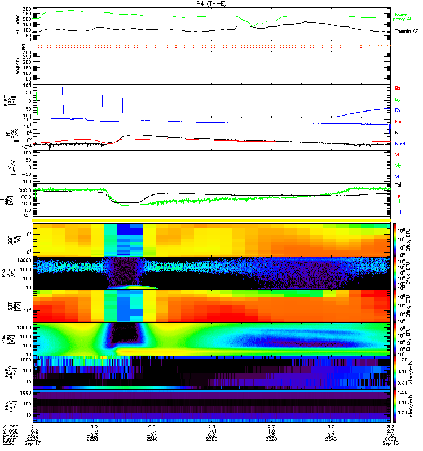Click the X-GSE ephemeris row label
The width and height of the screenshot is (423, 451).
10,427
